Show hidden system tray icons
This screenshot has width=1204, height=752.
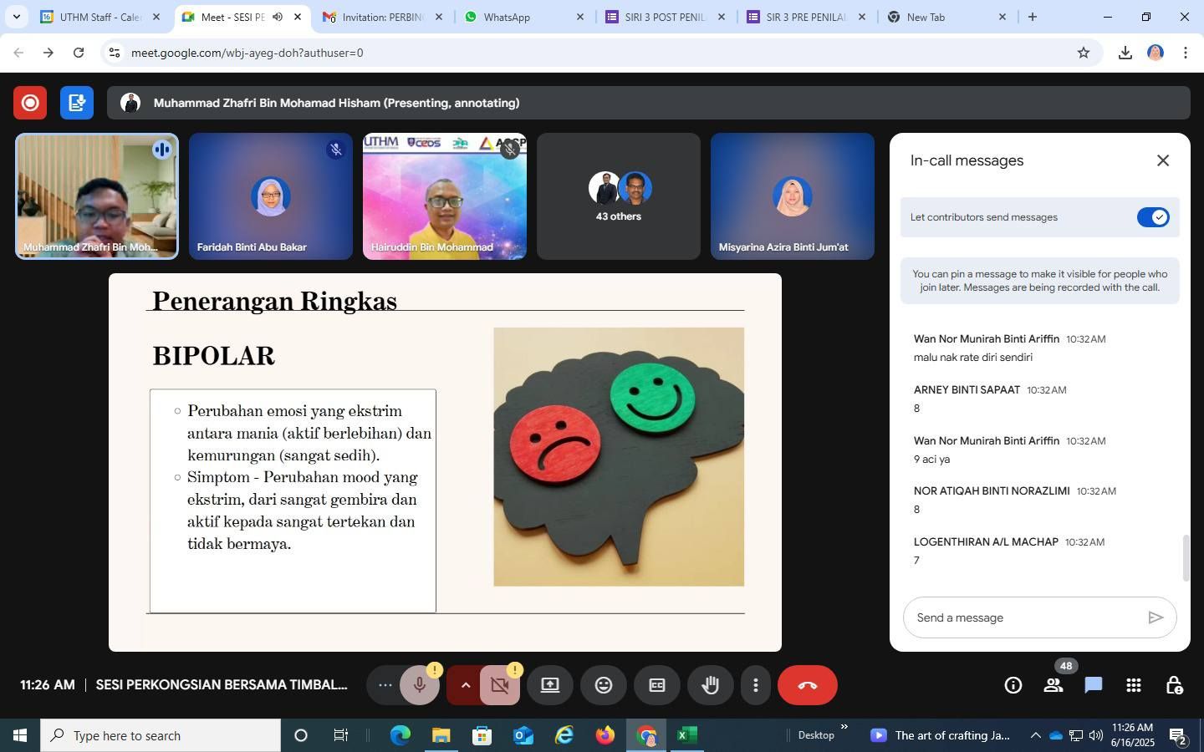pyautogui.click(x=1035, y=735)
